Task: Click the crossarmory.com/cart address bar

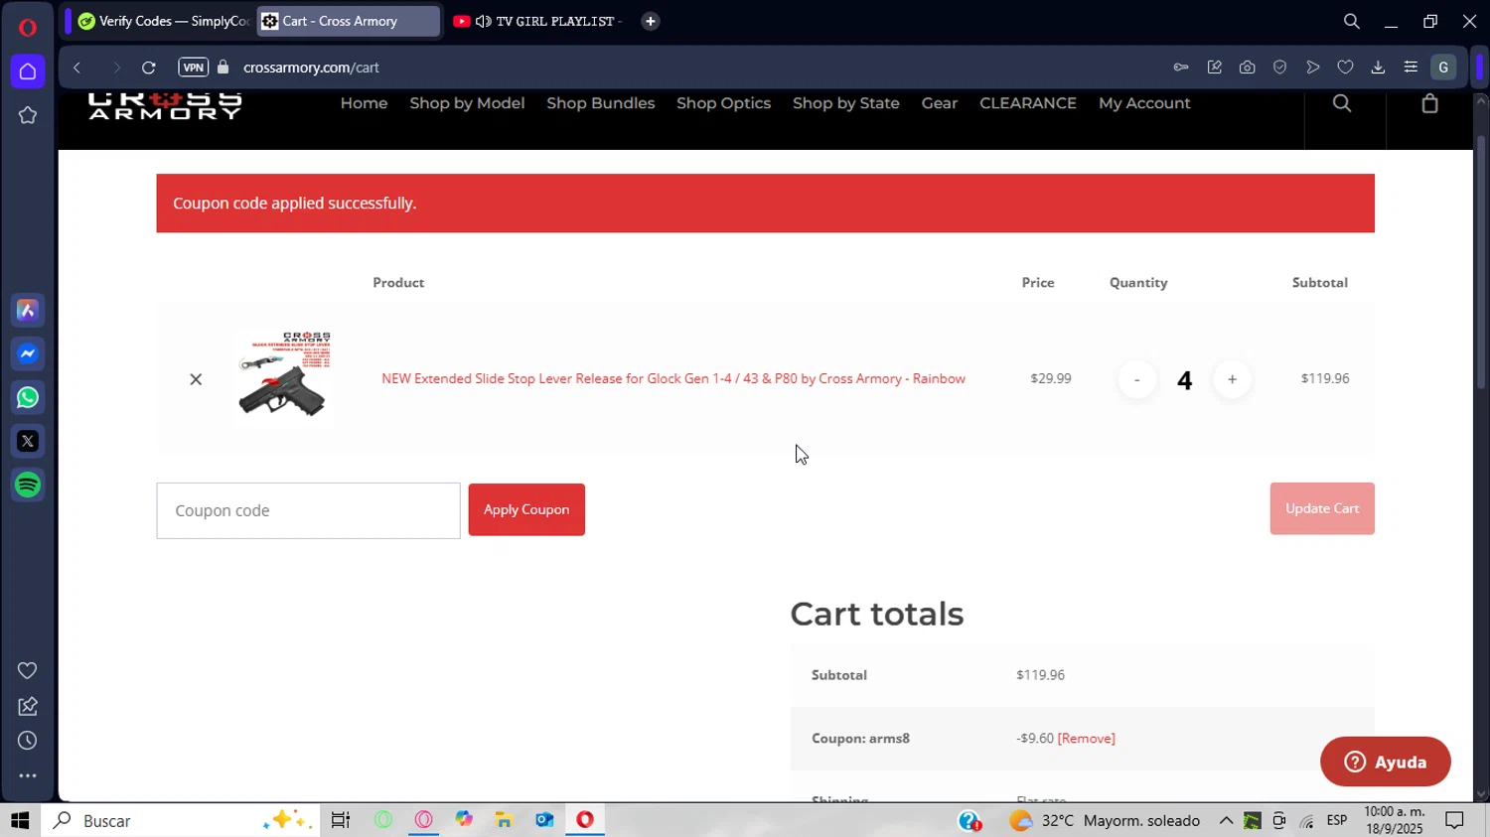Action: 311,68
